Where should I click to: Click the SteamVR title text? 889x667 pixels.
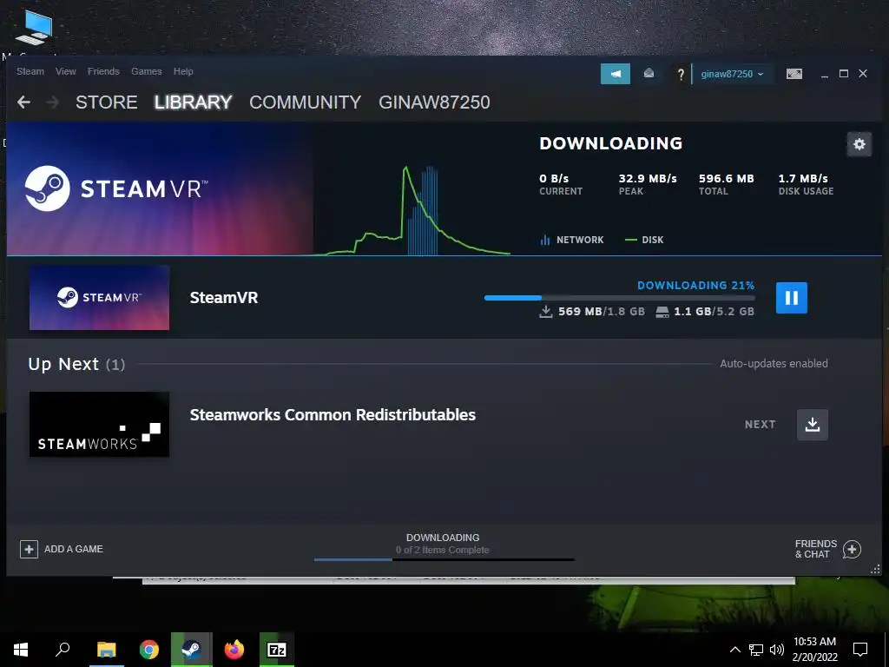pos(224,298)
